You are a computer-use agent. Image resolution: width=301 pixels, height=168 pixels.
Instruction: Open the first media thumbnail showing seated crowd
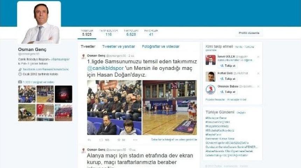coord(27,94)
